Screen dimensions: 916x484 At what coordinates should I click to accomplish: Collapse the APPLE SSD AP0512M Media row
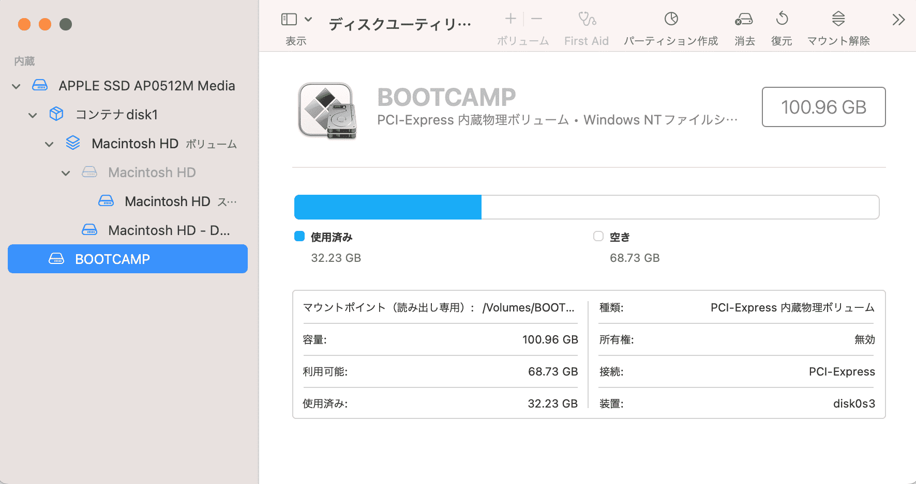16,86
